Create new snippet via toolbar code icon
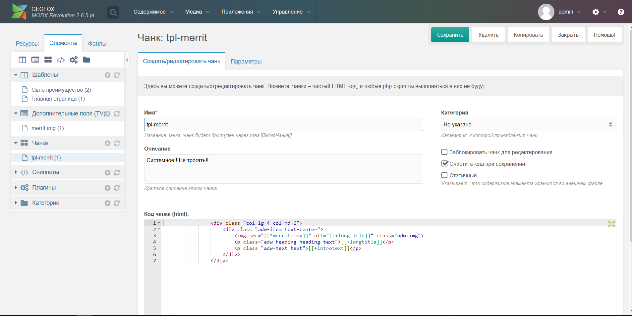Image resolution: width=632 pixels, height=316 pixels. [x=61, y=60]
